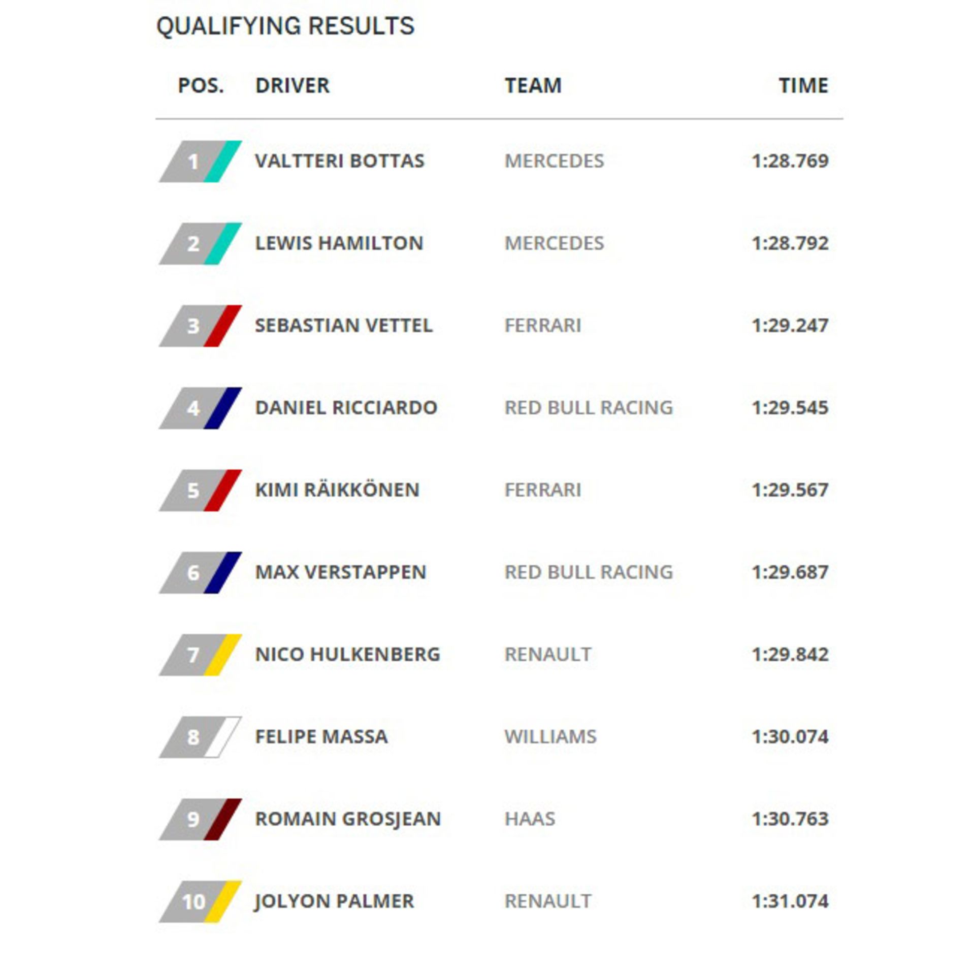This screenshot has height=975, width=975.
Task: Click the TEAM column header
Action: 533,85
